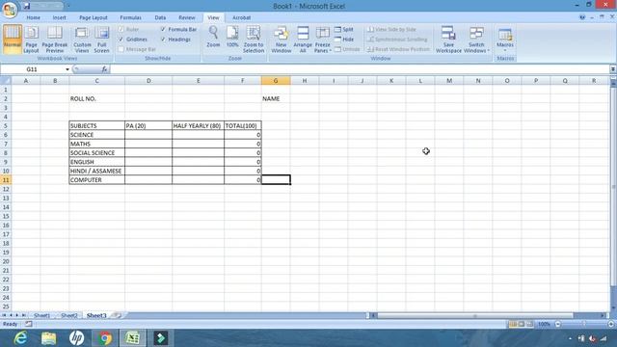Click Save Workspace
Image resolution: width=617 pixels, height=347 pixels.
tap(448, 39)
